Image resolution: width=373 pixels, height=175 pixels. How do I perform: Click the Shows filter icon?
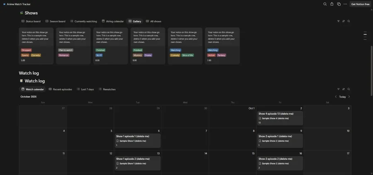(x=338, y=21)
